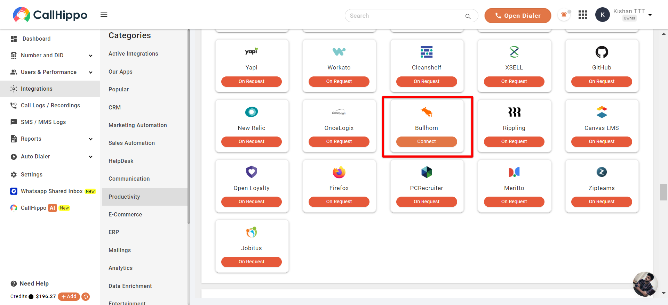Click the GitHub logo icon
668x305 pixels.
point(602,52)
